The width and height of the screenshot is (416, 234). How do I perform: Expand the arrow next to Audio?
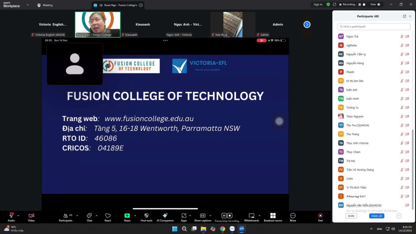click(x=18, y=216)
